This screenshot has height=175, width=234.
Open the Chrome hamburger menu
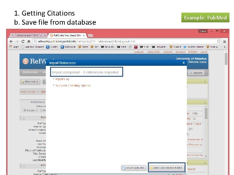click(x=225, y=41)
